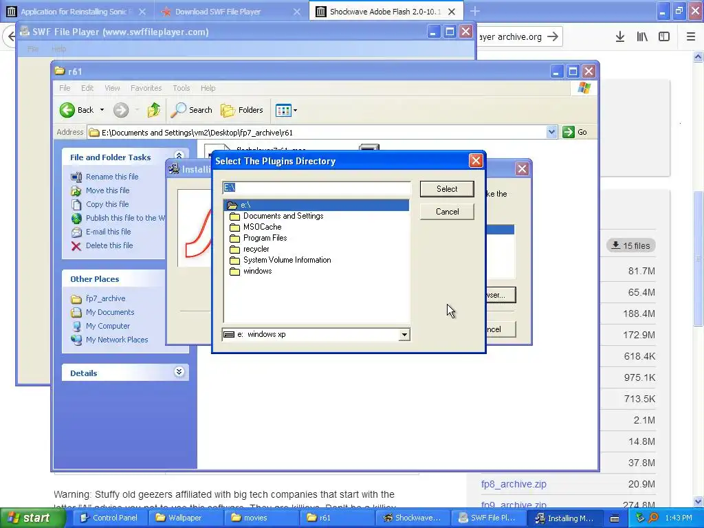Screen dimensions: 704x528
Task: Close the Select The Plugins Directory dialog
Action: click(x=476, y=161)
